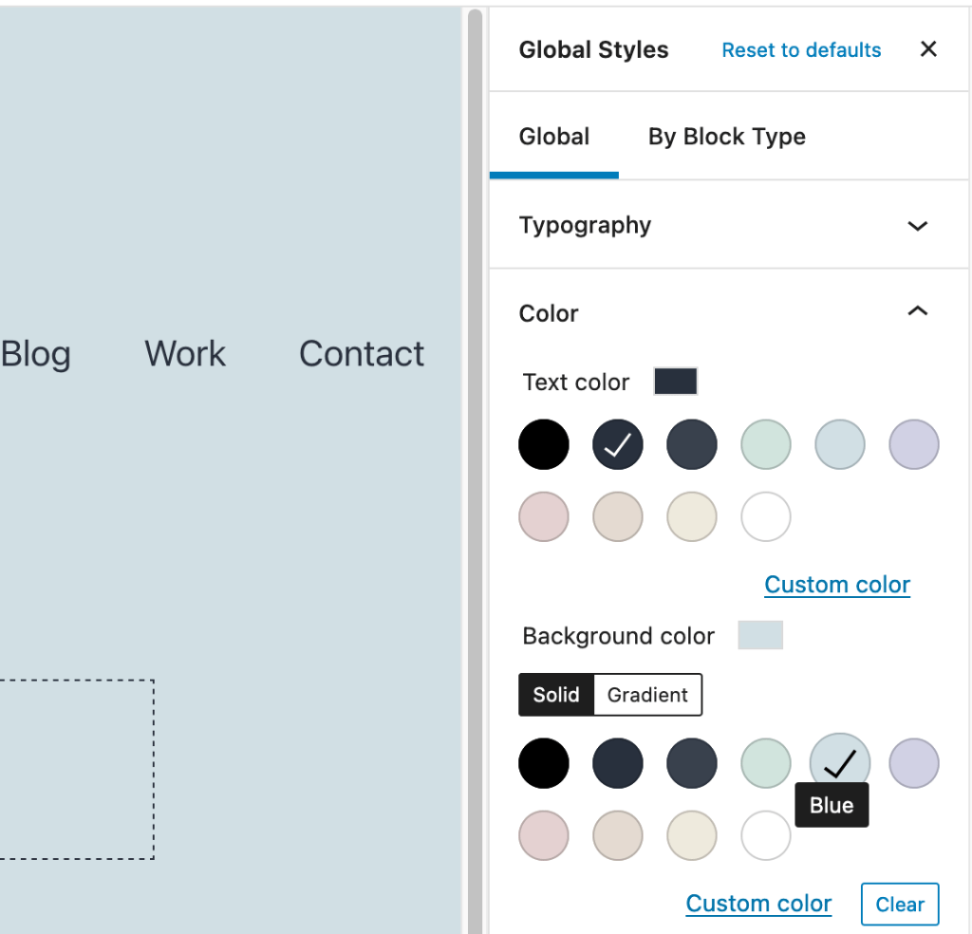Viewport: 972px width, 934px height.
Task: Switch to the By Block Type tab
Action: pos(726,137)
